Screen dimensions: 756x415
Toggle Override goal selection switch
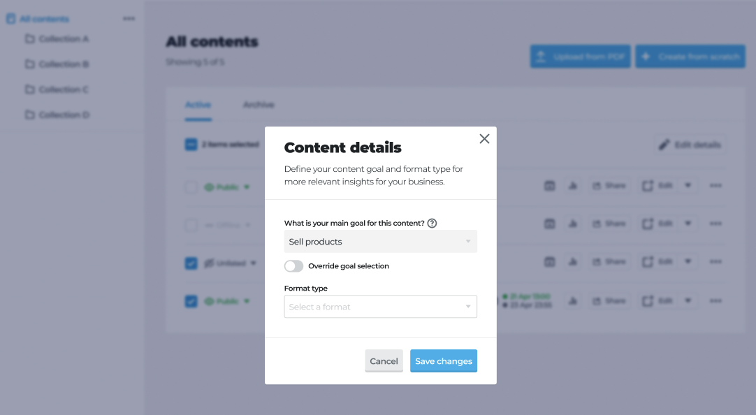294,266
